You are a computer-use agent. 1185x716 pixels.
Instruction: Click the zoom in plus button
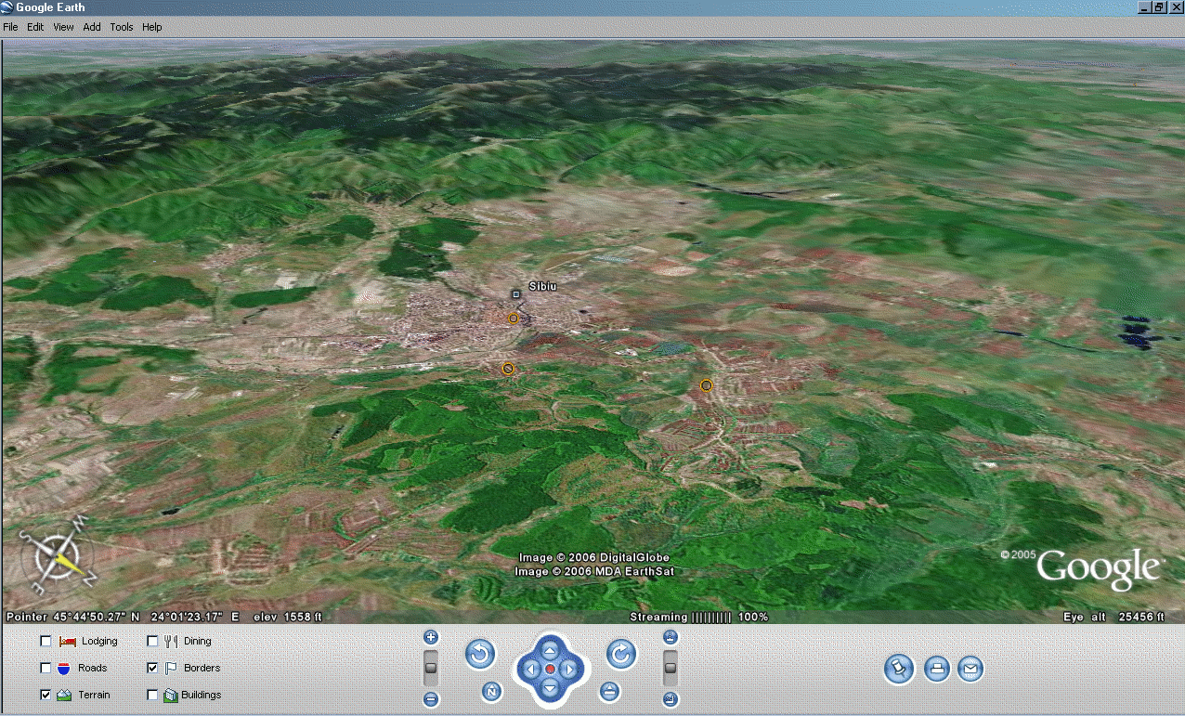coord(431,637)
